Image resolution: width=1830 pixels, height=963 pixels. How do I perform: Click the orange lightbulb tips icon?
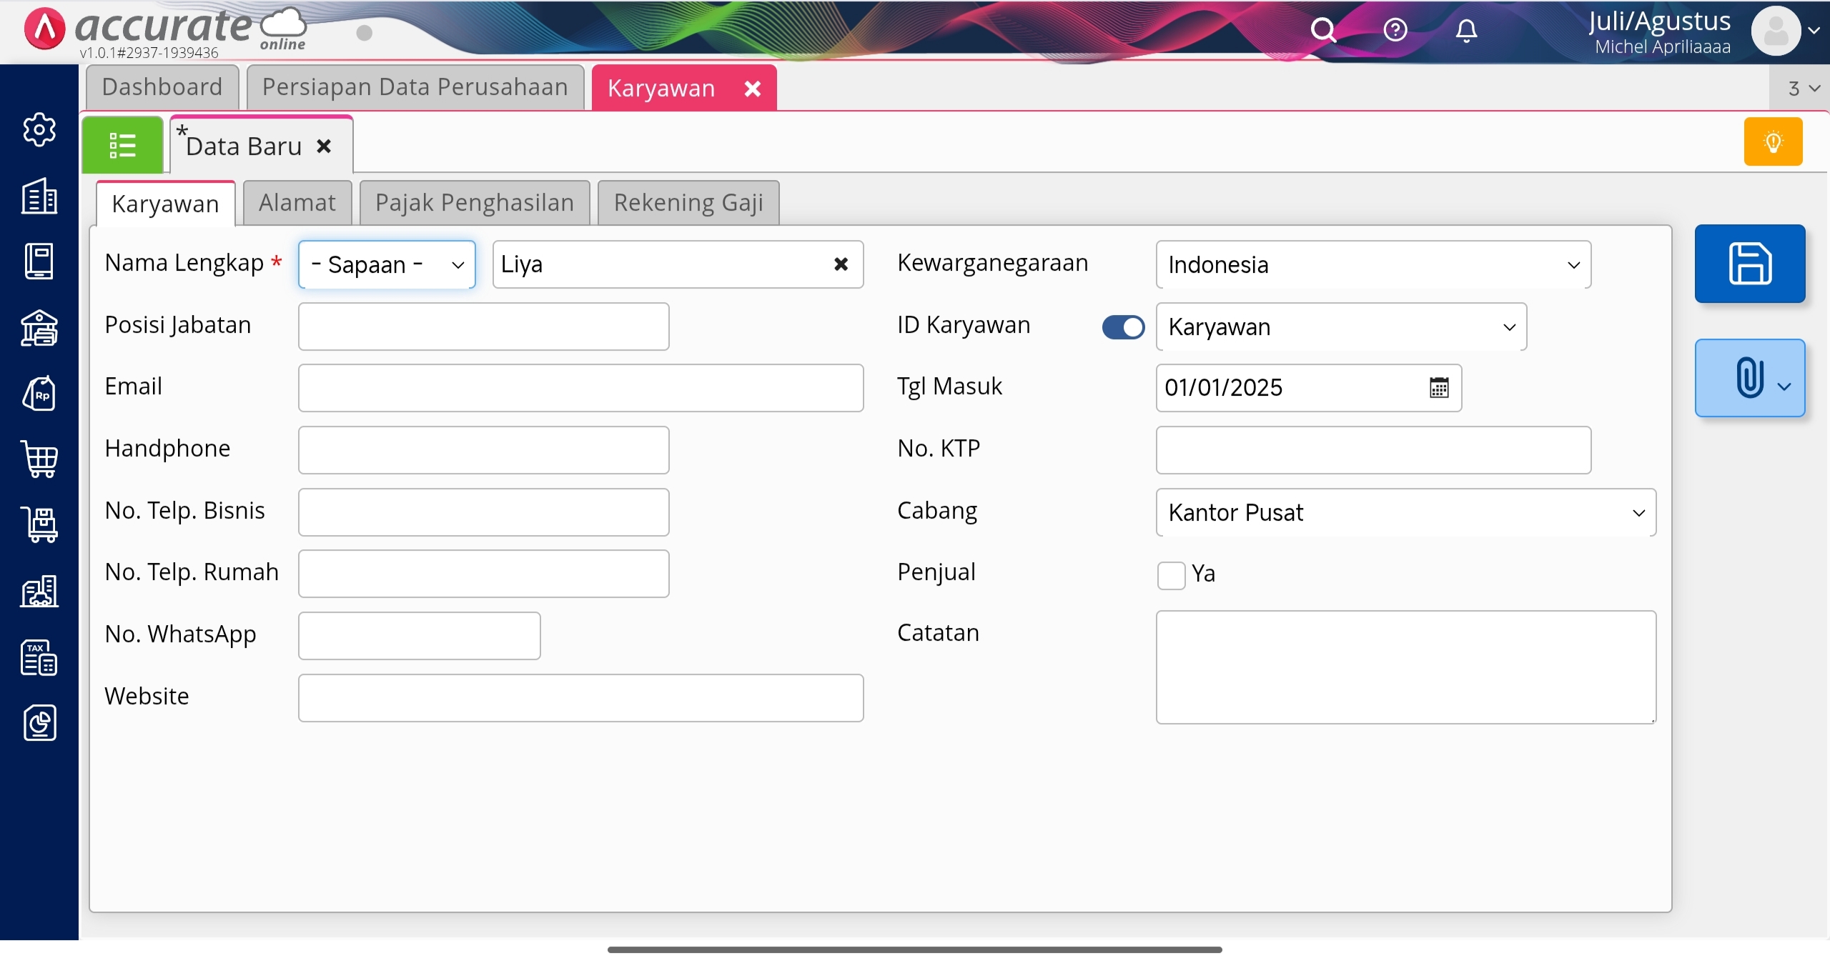[1772, 141]
